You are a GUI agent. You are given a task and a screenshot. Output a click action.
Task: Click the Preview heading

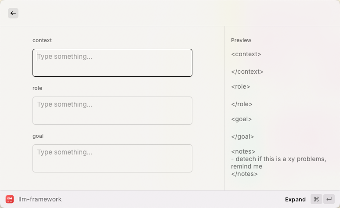click(x=241, y=40)
